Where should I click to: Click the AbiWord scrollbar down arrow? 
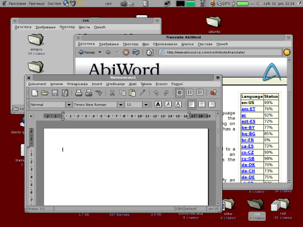(x=218, y=203)
